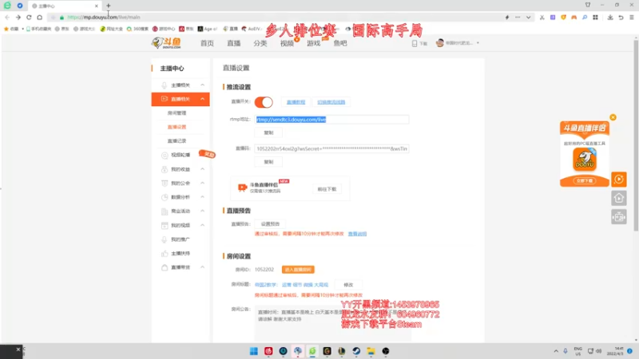Screen dimensions: 639x359
Task: Click inside the rtmp address field
Action: tap(331, 119)
